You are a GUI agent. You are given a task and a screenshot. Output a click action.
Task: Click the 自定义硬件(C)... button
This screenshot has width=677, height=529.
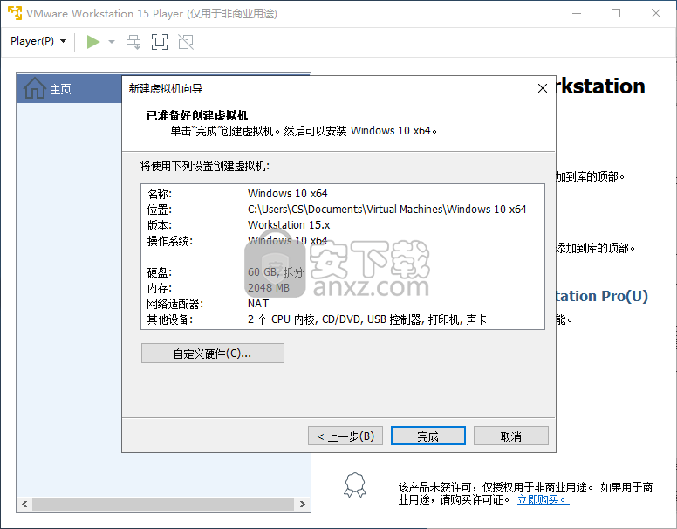click(x=212, y=353)
